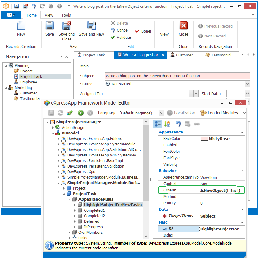
Task: Switch to the View ribbon tab
Action: click(x=49, y=15)
